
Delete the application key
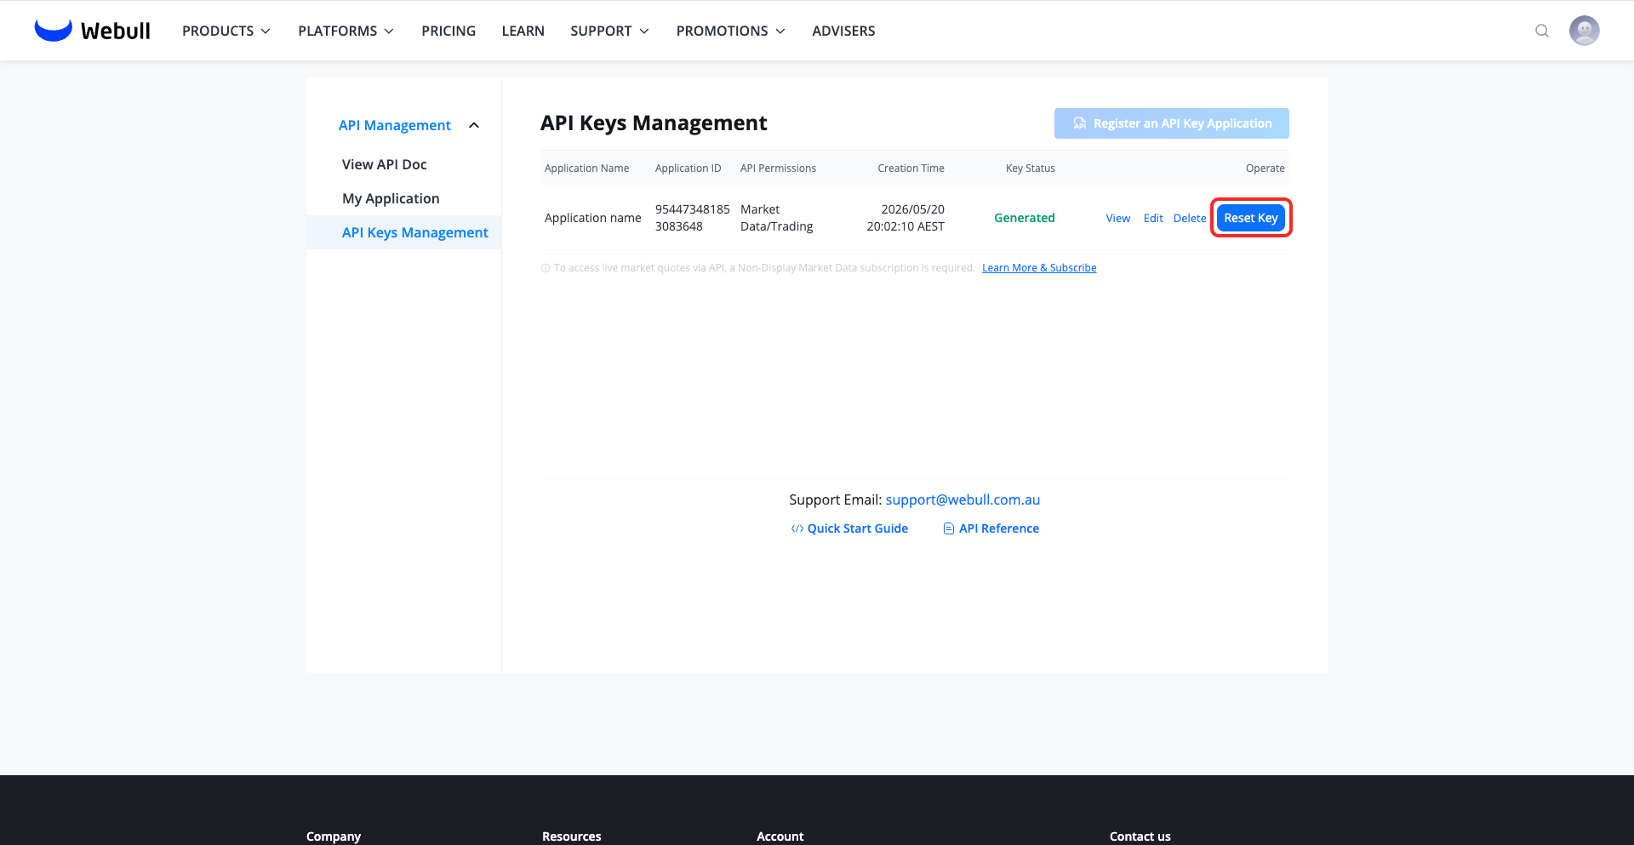1190,219
